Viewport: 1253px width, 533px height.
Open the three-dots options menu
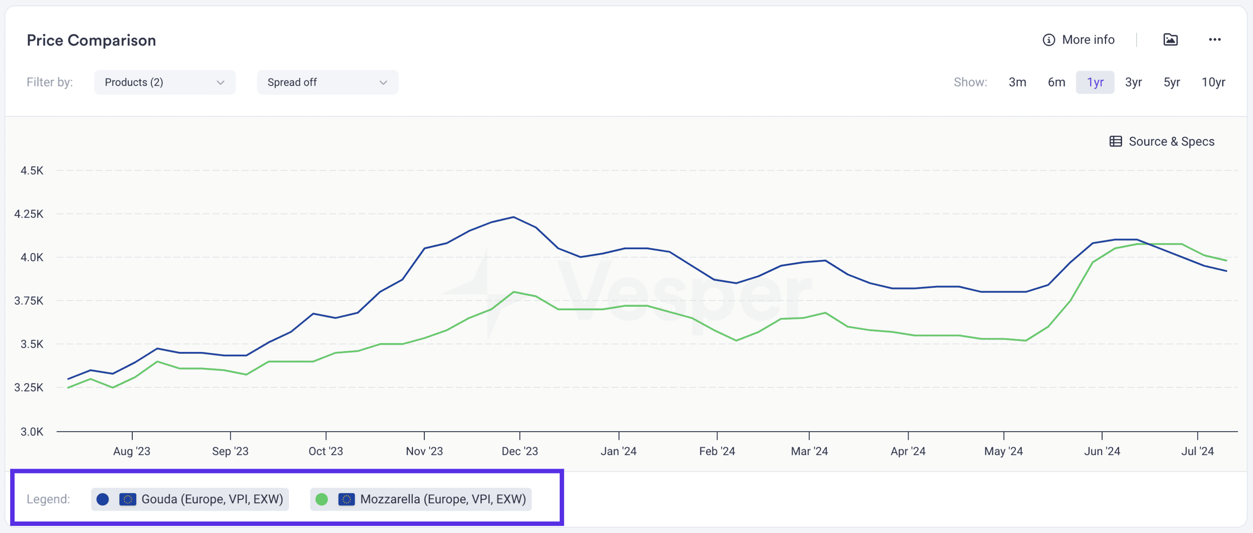pos(1214,40)
